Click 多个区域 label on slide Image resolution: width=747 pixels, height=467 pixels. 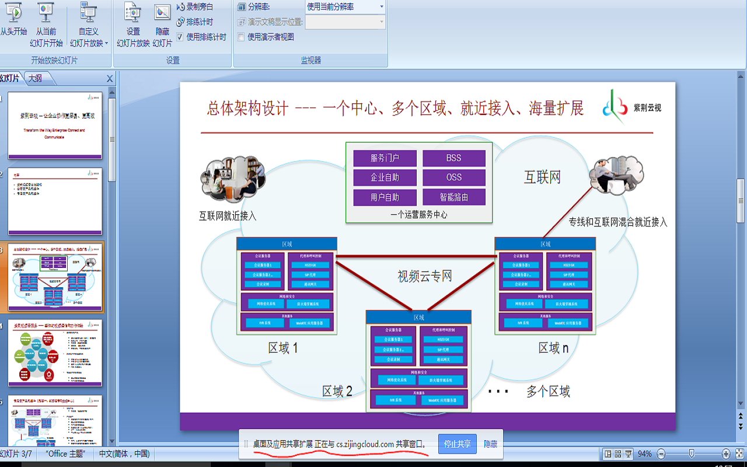point(548,391)
